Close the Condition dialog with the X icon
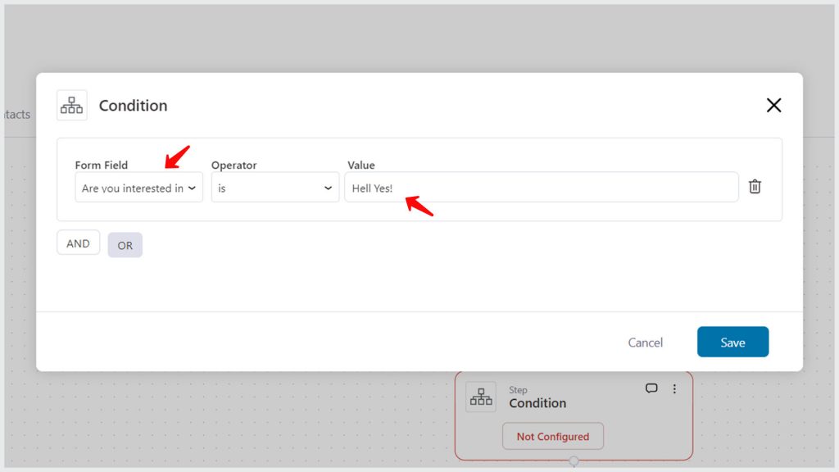The width and height of the screenshot is (839, 472). pyautogui.click(x=773, y=106)
